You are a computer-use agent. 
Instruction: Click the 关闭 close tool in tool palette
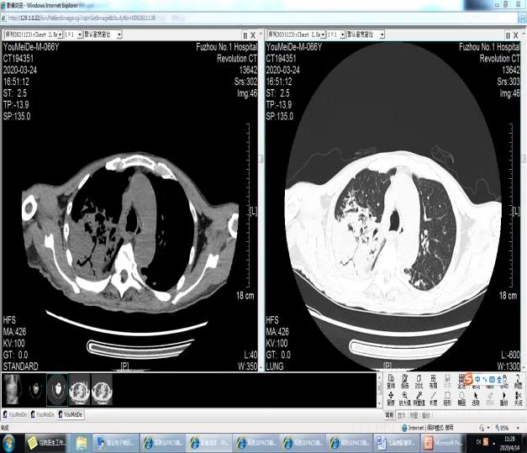[518, 398]
